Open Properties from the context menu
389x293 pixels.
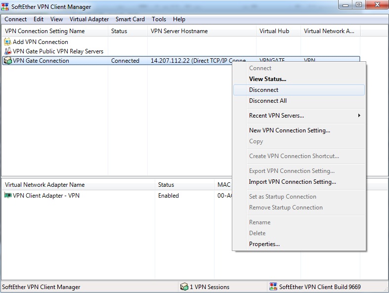coord(264,244)
